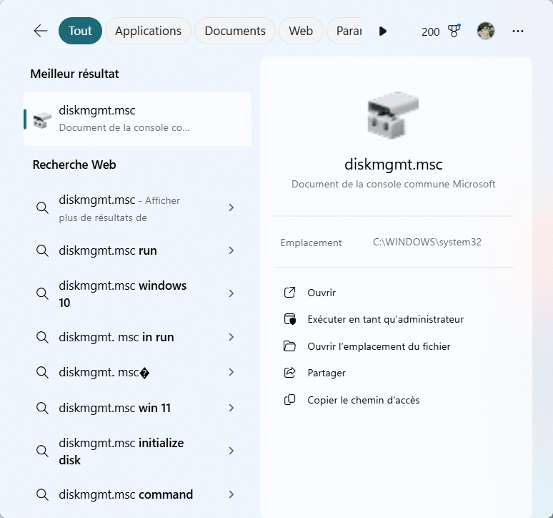Viewport: 553px width, 518px height.
Task: Expand chevron for diskmgmt.msc afficher plus
Action: click(x=231, y=207)
